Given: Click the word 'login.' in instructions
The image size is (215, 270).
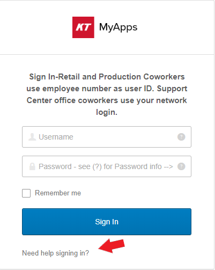Looking at the screenshot, I should [x=107, y=112].
